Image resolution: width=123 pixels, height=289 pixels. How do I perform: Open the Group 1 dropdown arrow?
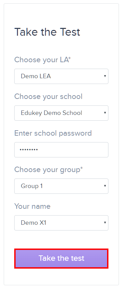[105, 186]
